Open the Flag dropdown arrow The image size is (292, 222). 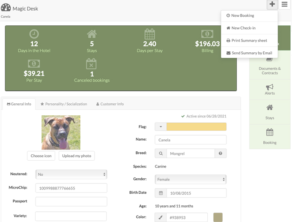pos(161,127)
